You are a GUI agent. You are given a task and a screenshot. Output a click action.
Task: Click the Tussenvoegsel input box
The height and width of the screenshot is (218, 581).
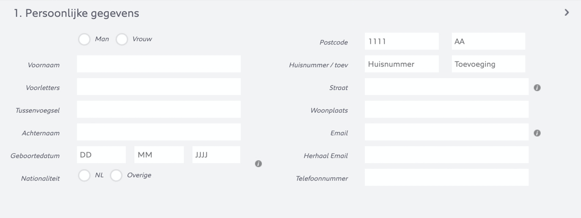coord(159,109)
